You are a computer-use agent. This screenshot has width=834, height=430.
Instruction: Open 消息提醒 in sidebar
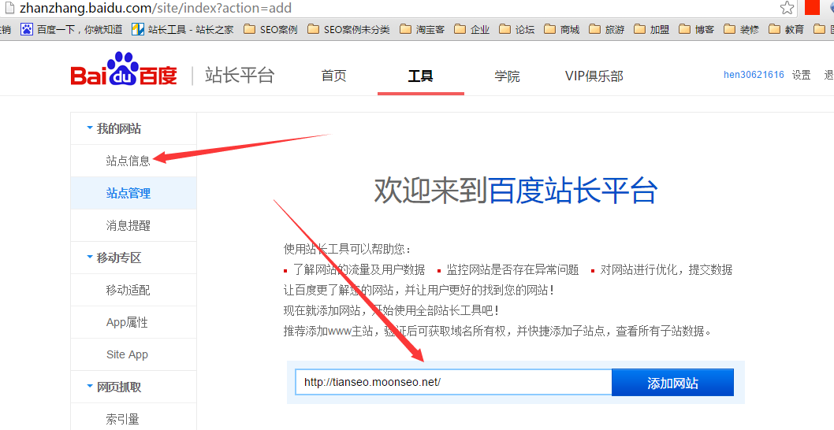[128, 225]
